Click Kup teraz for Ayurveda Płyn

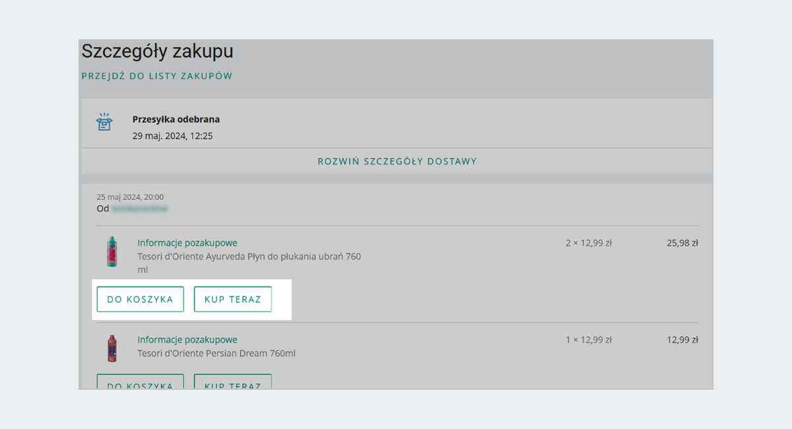233,299
